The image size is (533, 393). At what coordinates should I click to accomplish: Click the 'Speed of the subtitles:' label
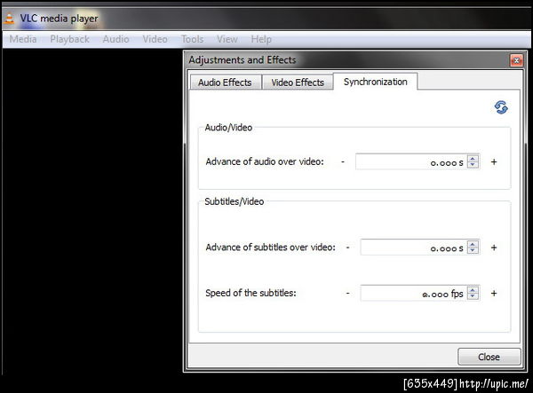pyautogui.click(x=251, y=293)
